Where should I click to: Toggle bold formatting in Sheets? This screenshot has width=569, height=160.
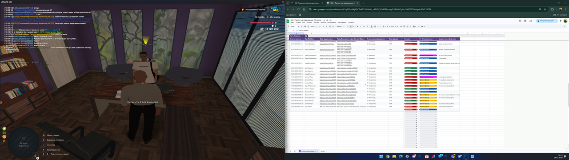pos(357,26)
